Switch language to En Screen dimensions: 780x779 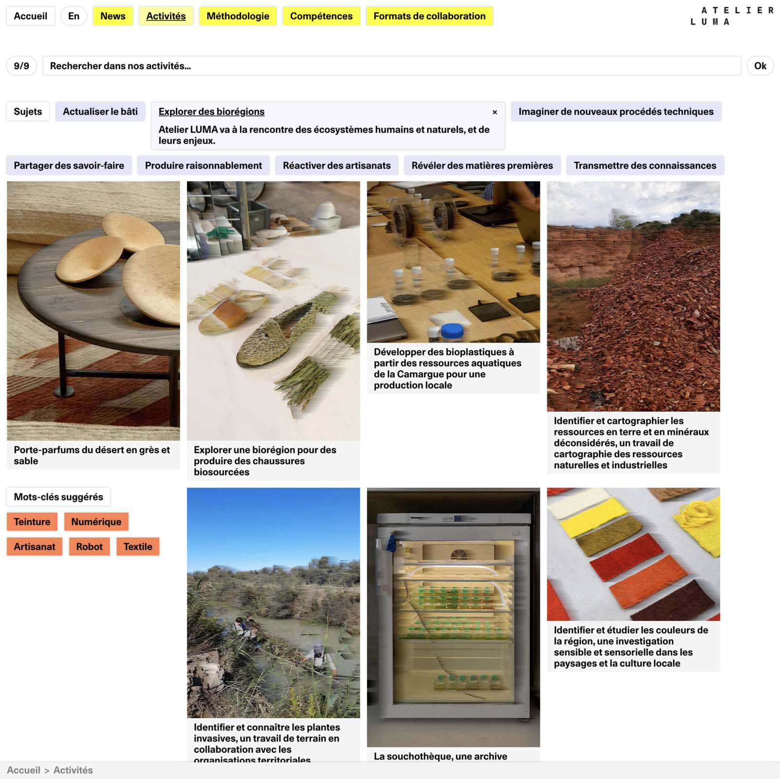pos(74,16)
